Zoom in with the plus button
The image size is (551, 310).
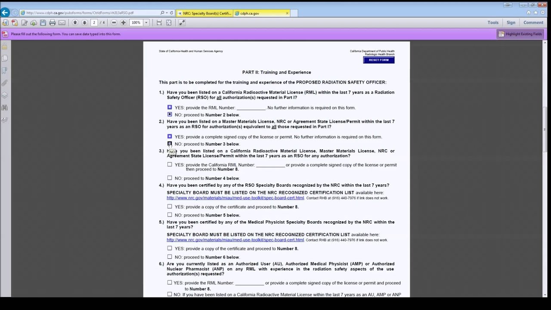point(123,22)
